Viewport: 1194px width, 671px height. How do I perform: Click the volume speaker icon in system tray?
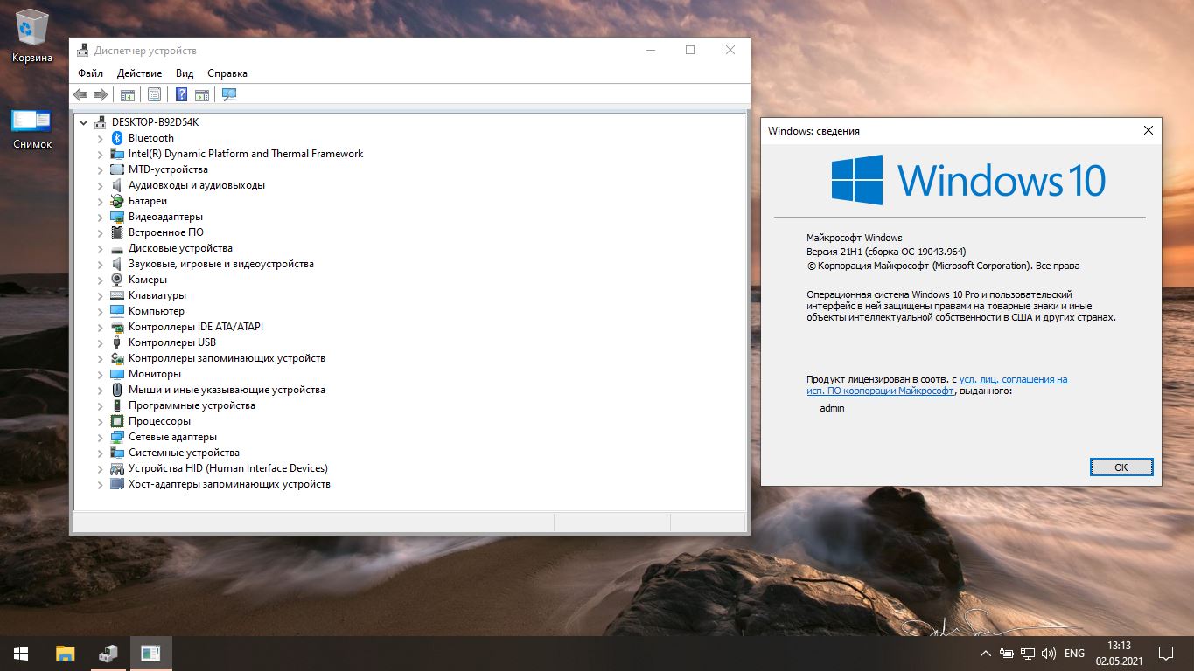[x=1048, y=654]
